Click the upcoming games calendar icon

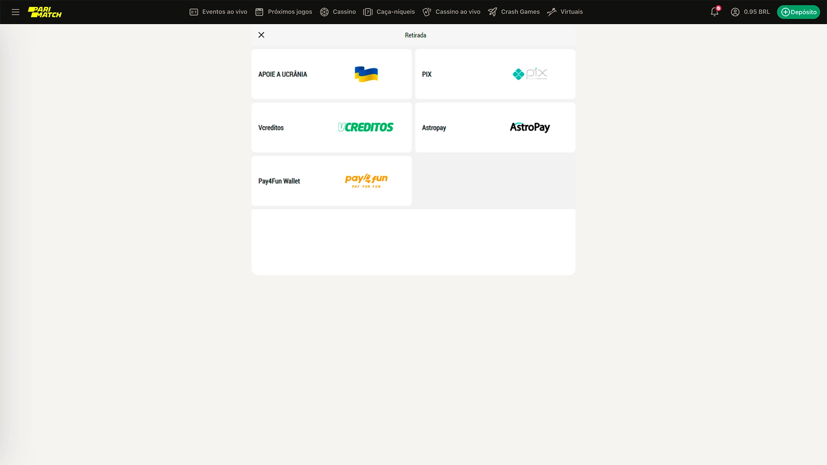point(259,12)
